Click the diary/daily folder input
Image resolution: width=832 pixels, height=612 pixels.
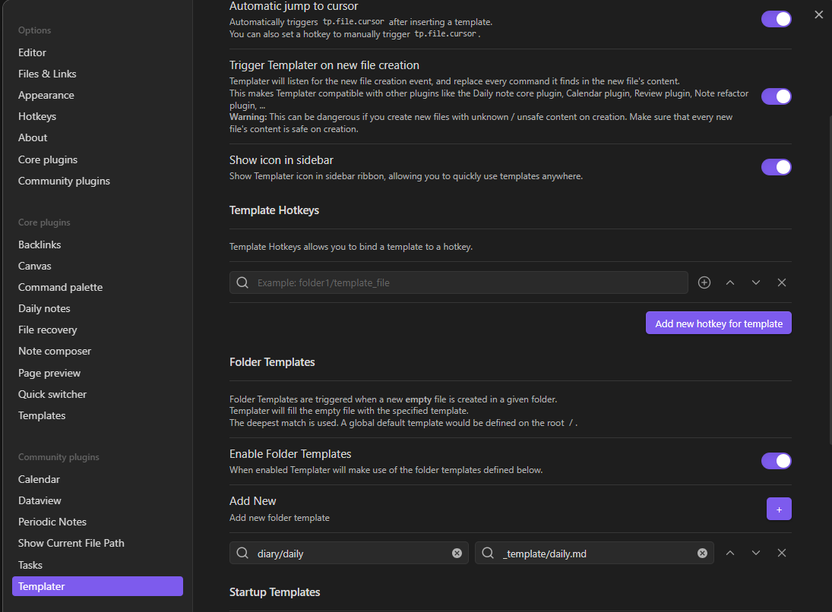pos(349,553)
